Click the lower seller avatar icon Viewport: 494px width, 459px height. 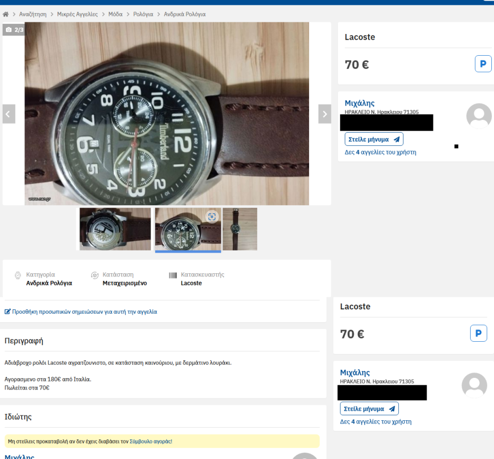point(474,385)
